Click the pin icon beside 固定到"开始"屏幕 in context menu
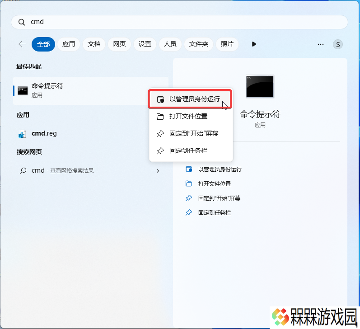The image size is (360, 329). pos(160,134)
